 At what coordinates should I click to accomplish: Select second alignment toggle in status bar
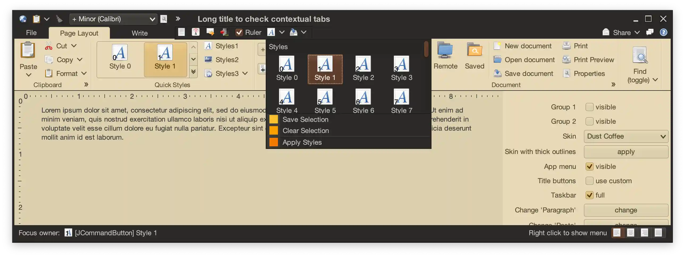tap(631, 233)
